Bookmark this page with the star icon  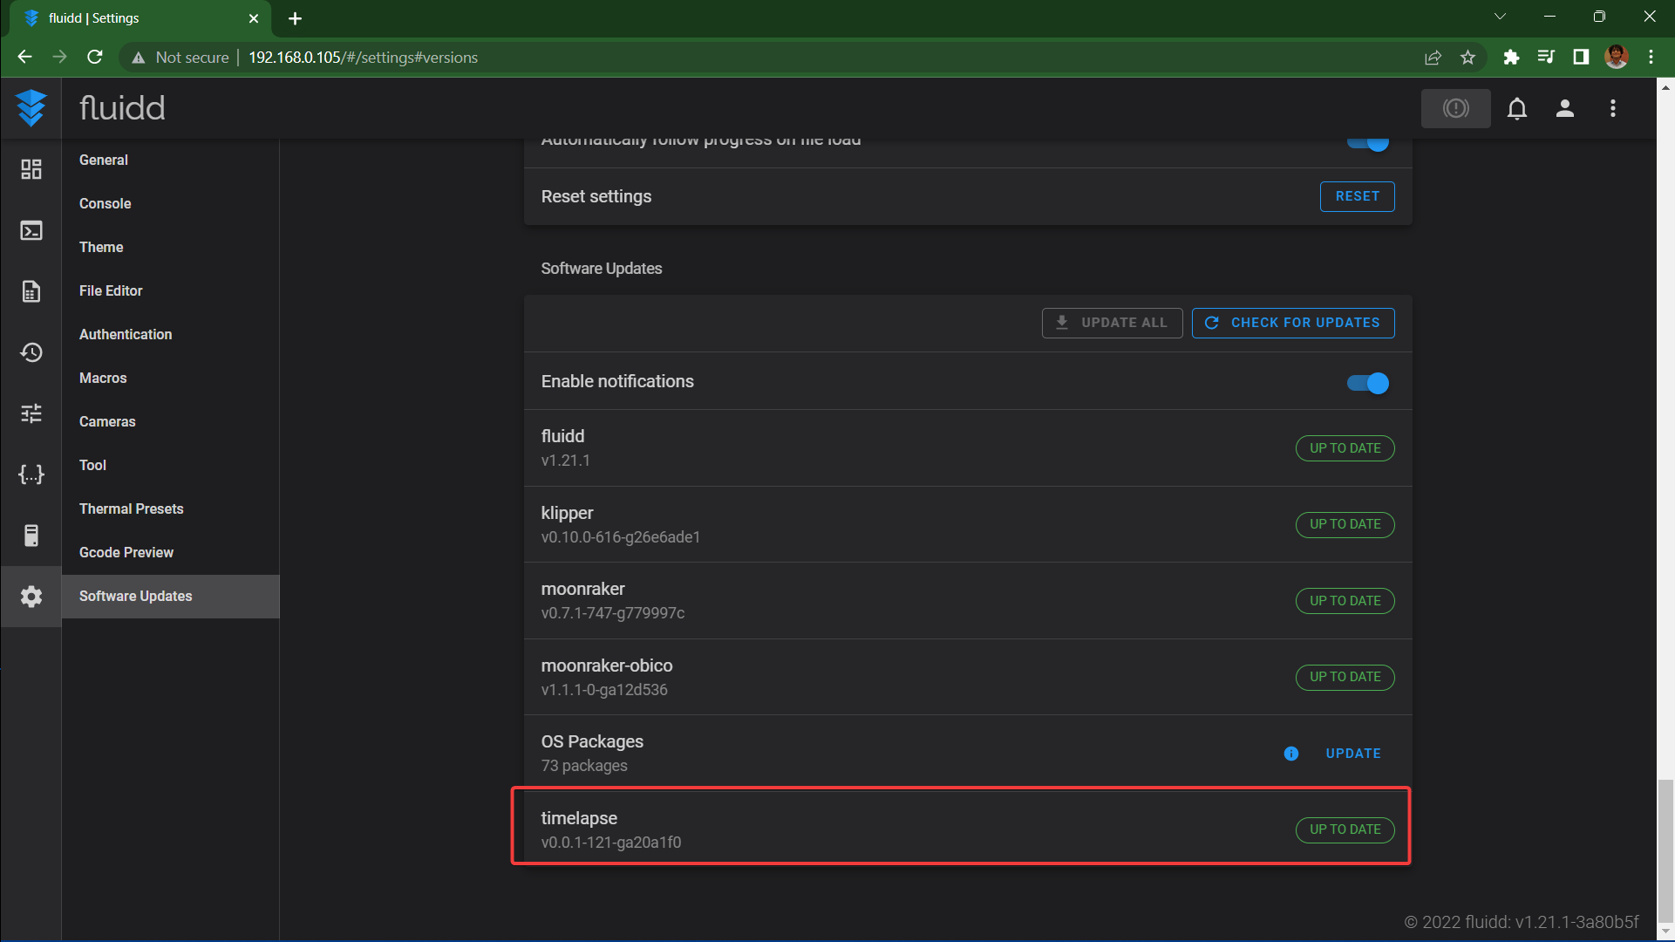pyautogui.click(x=1468, y=58)
